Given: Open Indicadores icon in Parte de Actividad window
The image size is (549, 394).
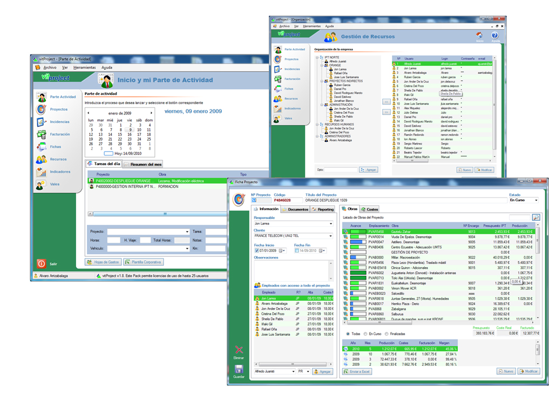Looking at the screenshot, I should [42, 172].
